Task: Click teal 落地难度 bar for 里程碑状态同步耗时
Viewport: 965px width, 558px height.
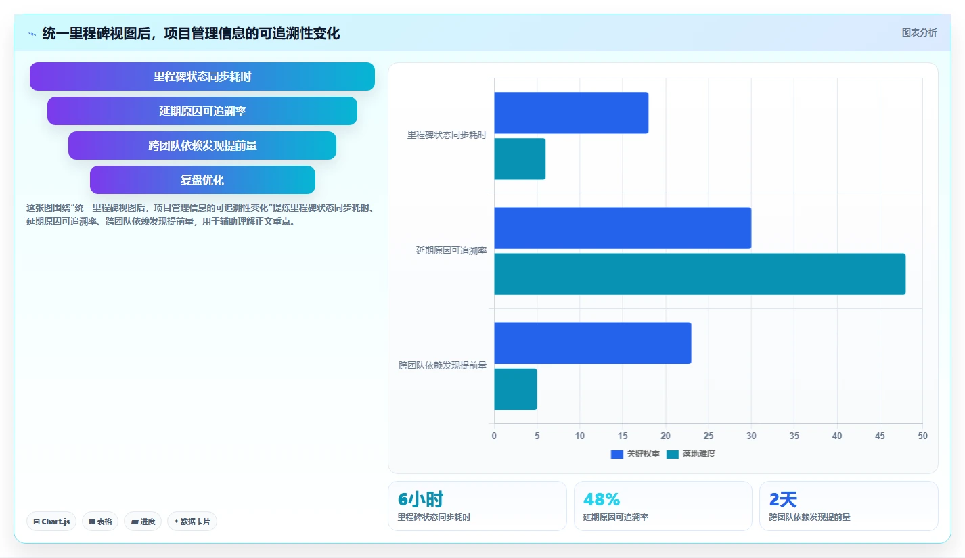Action: pyautogui.click(x=520, y=159)
